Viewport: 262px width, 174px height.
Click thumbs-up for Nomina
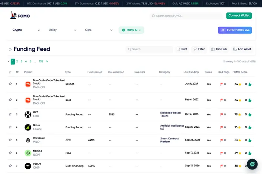(250, 153)
